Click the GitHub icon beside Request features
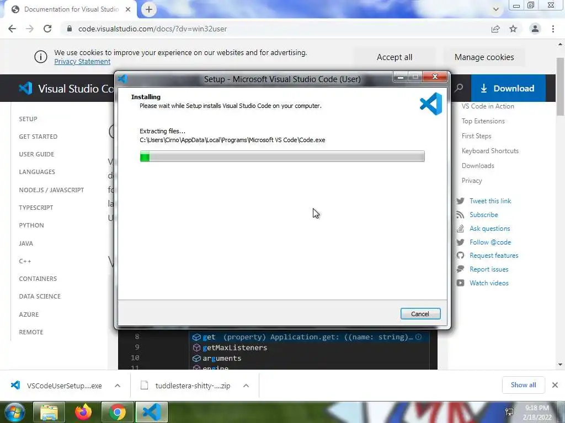Viewport: 565px width, 423px height. (x=460, y=256)
